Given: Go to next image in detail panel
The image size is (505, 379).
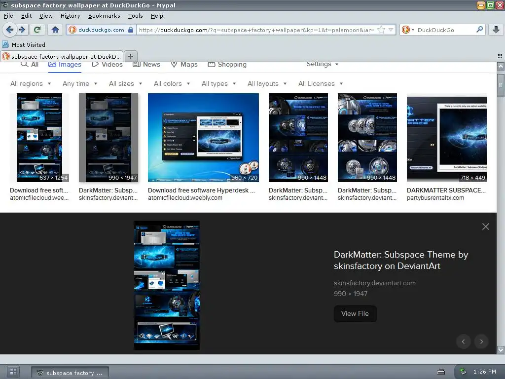Looking at the screenshot, I should pos(481,341).
